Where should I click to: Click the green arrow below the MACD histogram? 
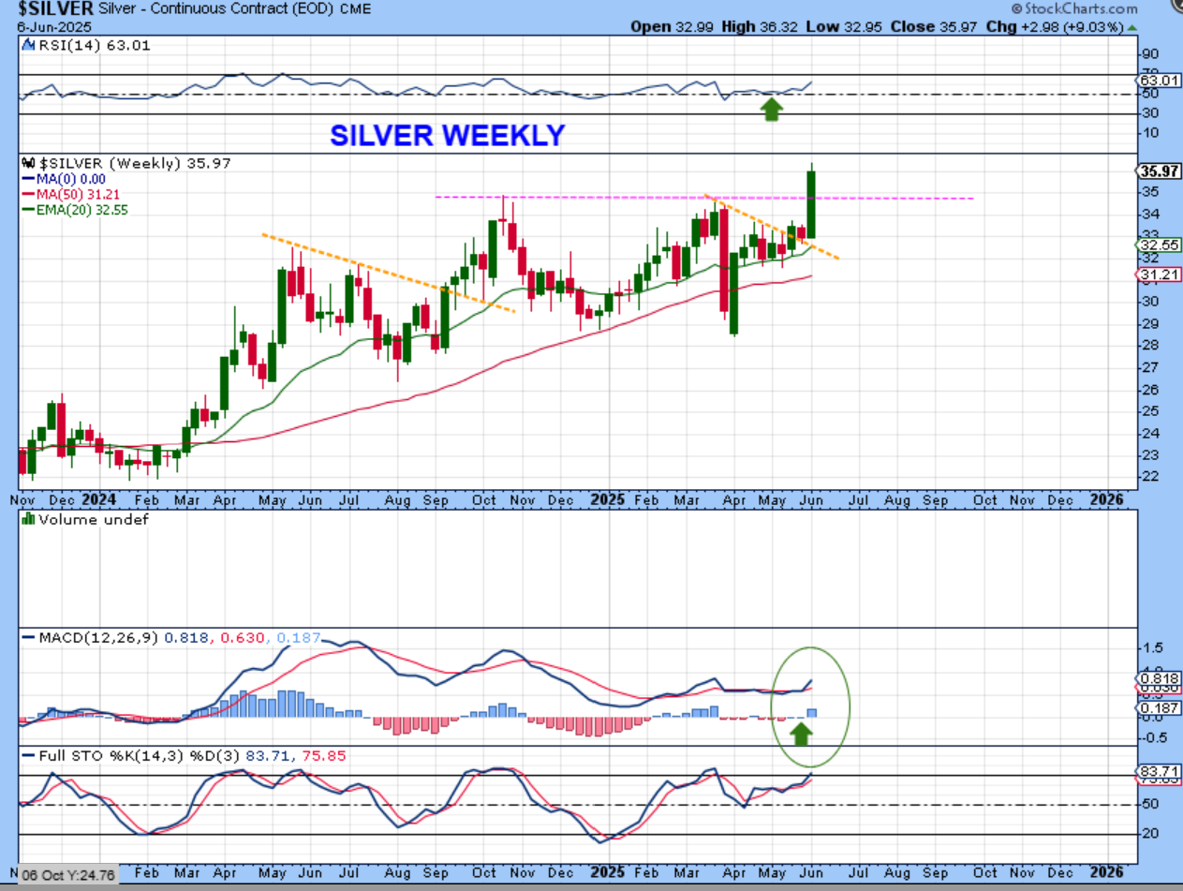click(x=799, y=732)
